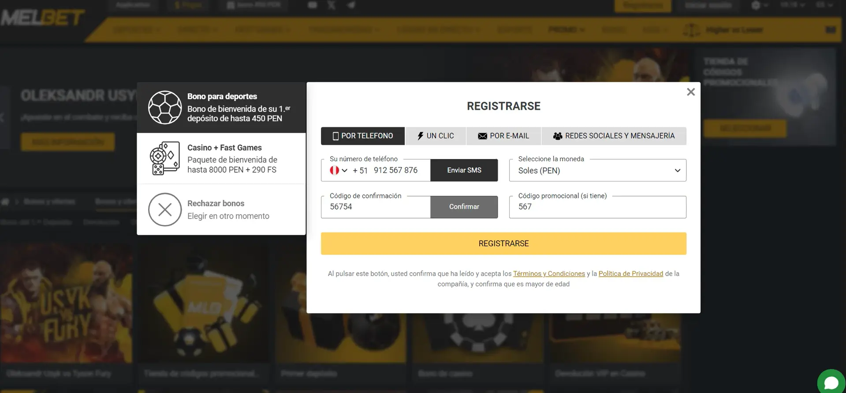
Task: Click the phone icon in Por Telefono tab
Action: click(x=335, y=136)
